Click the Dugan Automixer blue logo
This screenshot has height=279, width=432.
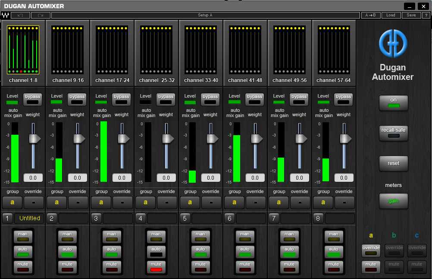point(393,44)
